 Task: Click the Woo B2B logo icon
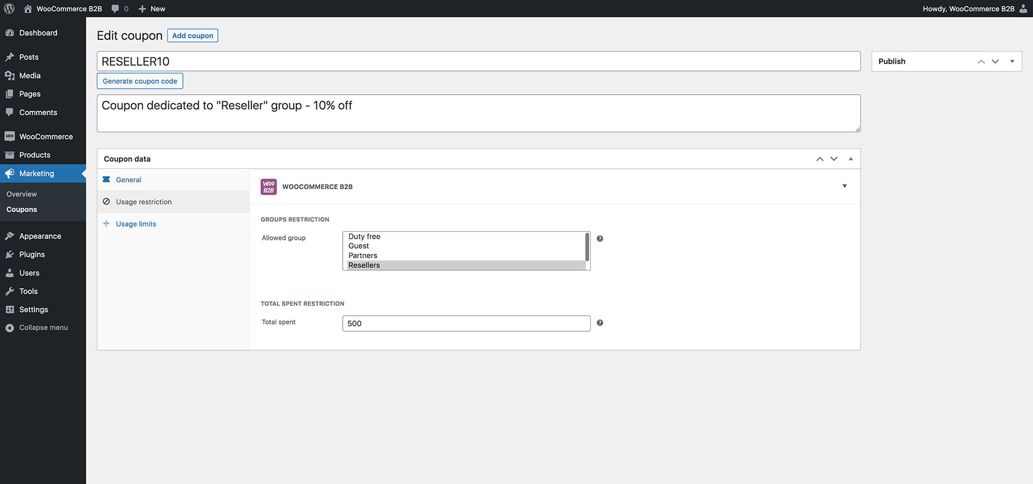pos(268,187)
